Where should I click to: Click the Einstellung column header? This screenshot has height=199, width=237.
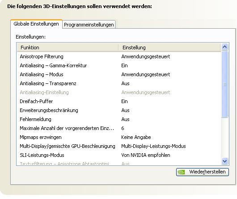tap(169, 48)
